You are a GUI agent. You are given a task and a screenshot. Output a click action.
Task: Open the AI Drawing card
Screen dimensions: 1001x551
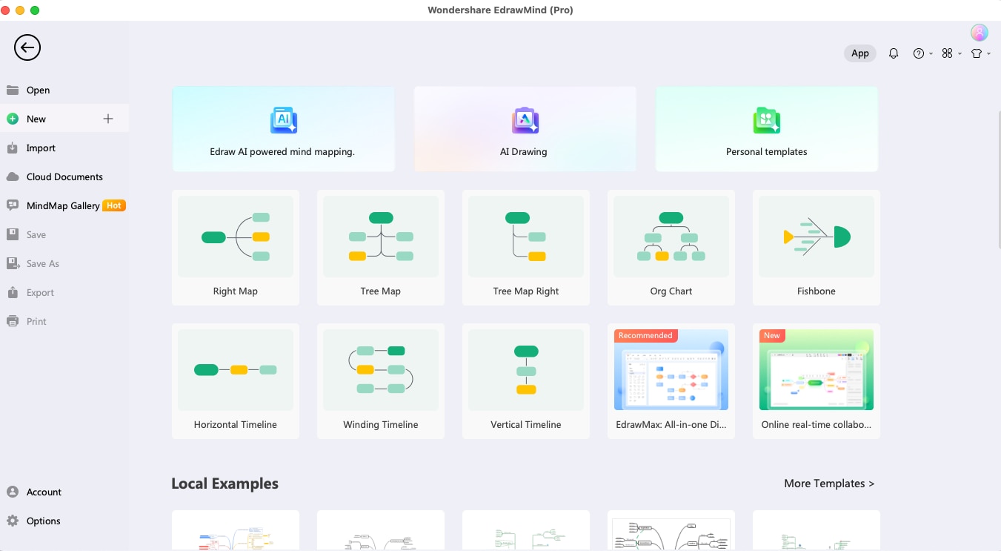coord(525,129)
